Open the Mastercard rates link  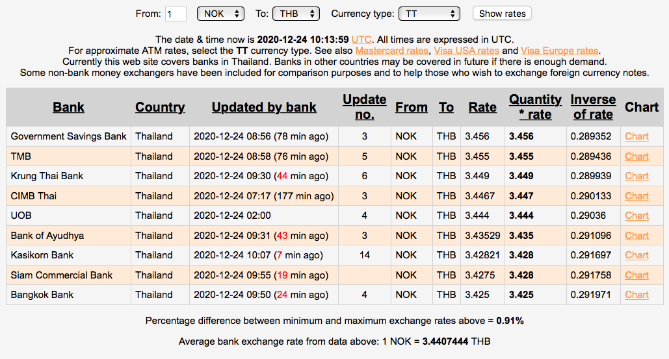tap(392, 51)
